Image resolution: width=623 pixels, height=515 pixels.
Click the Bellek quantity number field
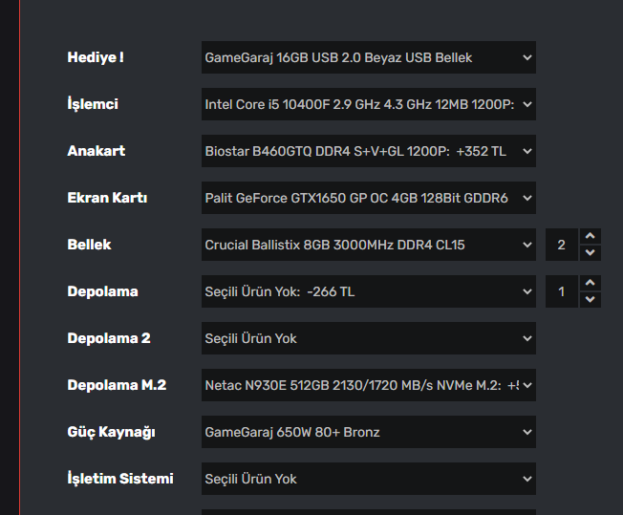[562, 245]
